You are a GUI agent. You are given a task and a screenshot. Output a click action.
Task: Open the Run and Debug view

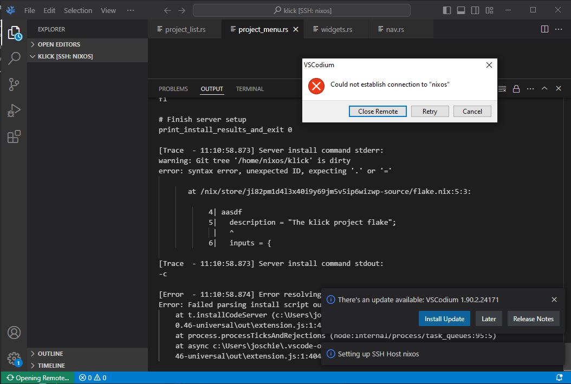[x=14, y=110]
